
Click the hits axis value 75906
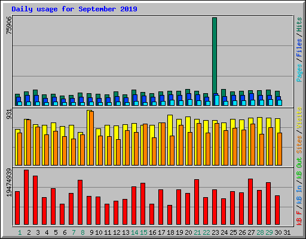click(9, 25)
